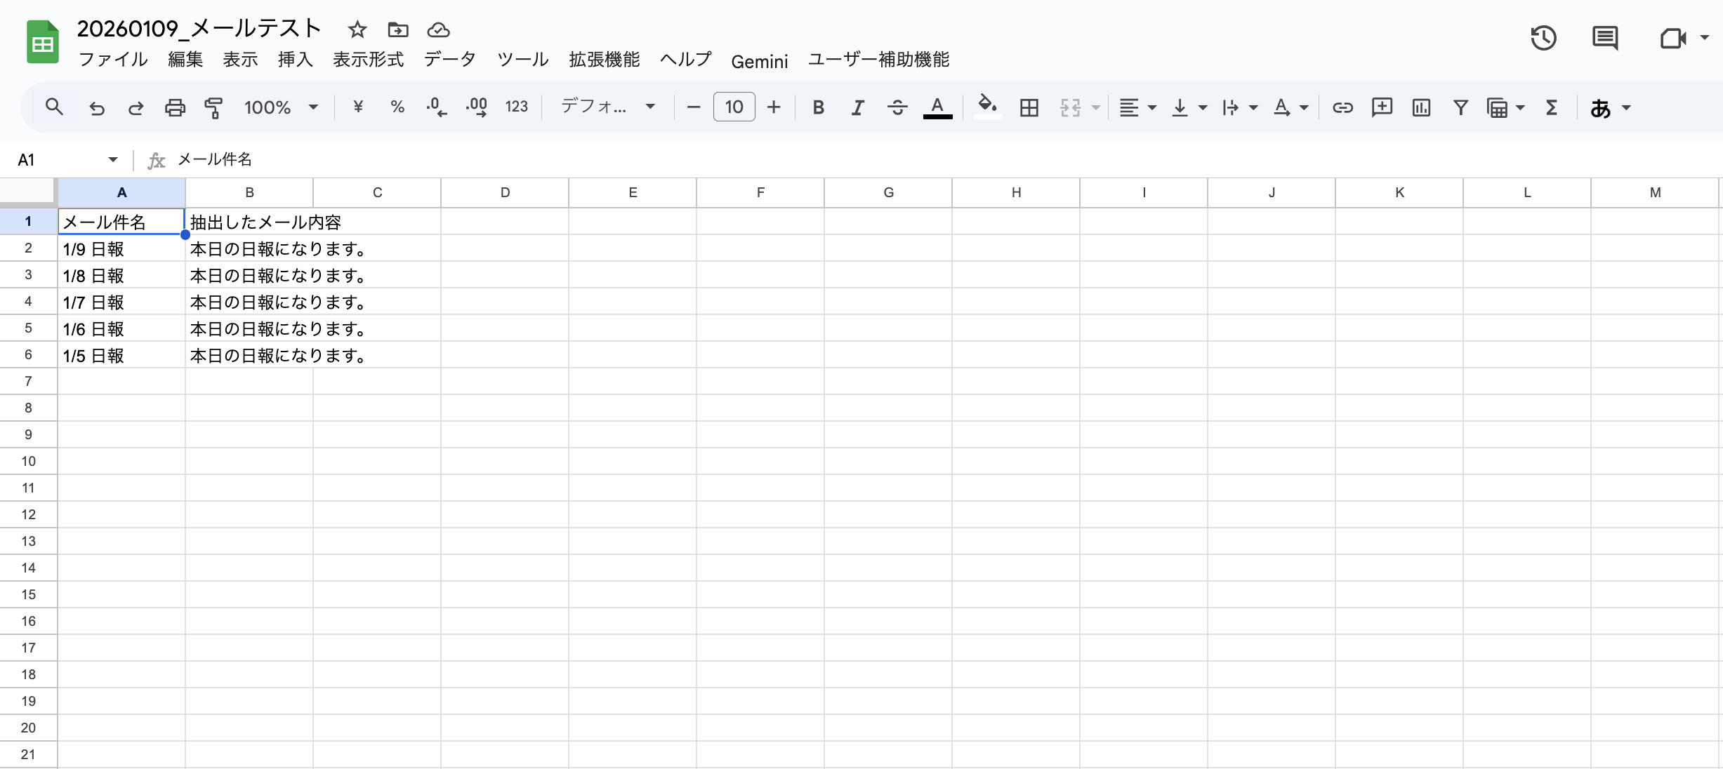Insert a link using the toolbar icon
The image size is (1723, 769).
(x=1342, y=107)
